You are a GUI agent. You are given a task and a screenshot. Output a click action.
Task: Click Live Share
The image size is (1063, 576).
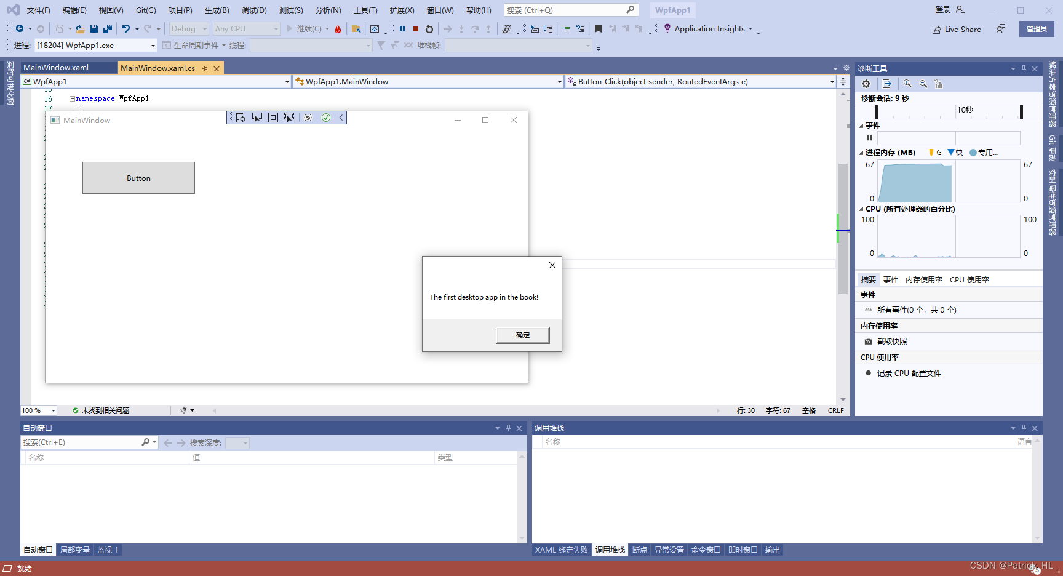(x=957, y=29)
